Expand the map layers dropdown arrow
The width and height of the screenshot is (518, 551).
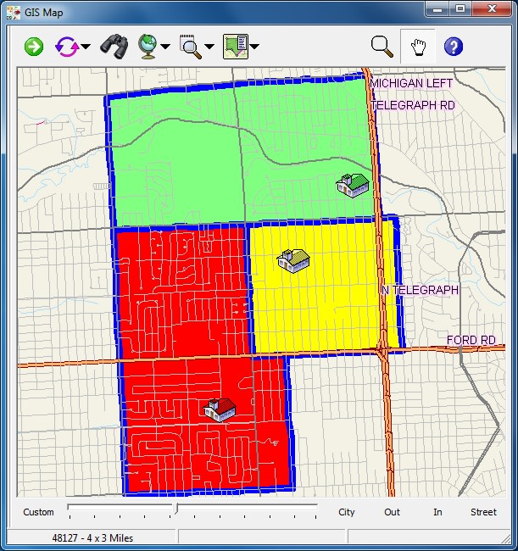(x=253, y=47)
